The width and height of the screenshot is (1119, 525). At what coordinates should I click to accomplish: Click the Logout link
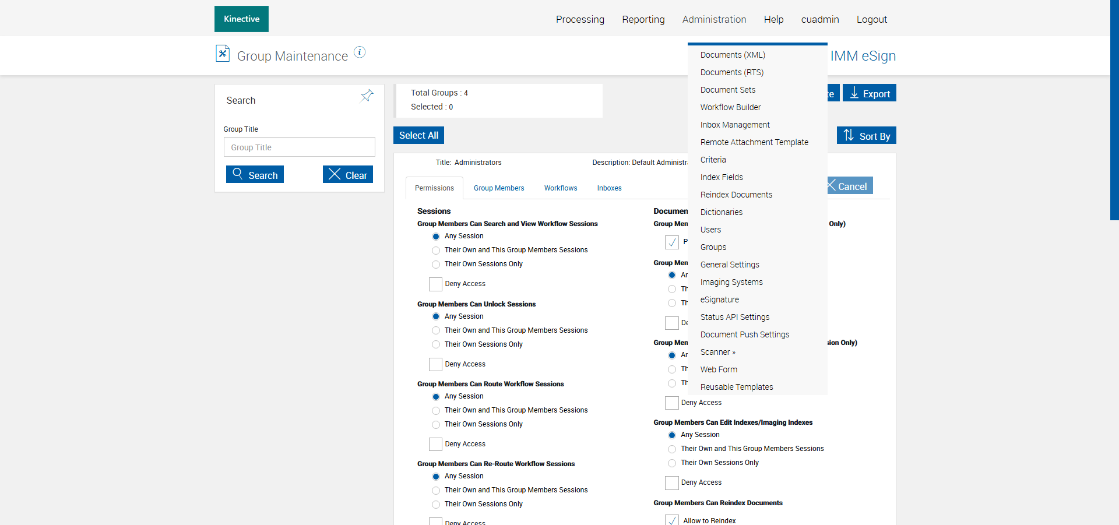[x=871, y=19]
